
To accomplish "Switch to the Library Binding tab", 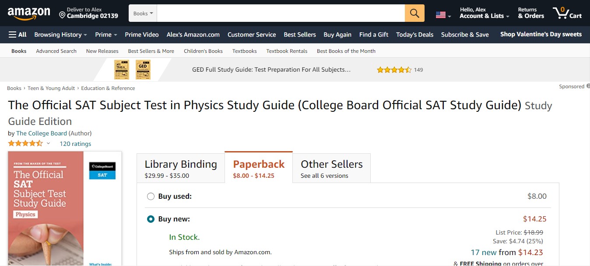I will [x=181, y=168].
